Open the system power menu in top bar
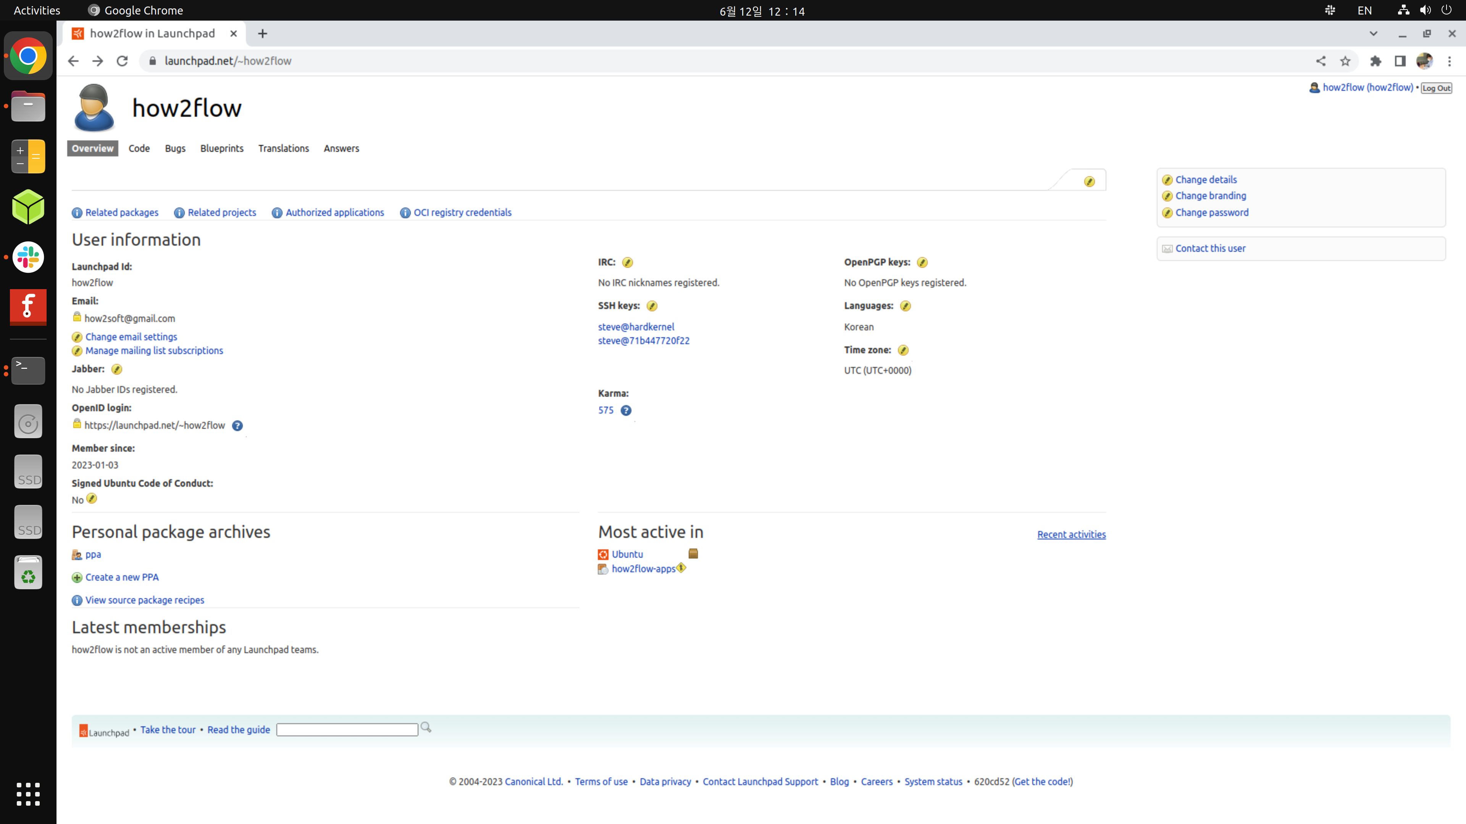Screen dimensions: 1466x824 click(1446, 10)
